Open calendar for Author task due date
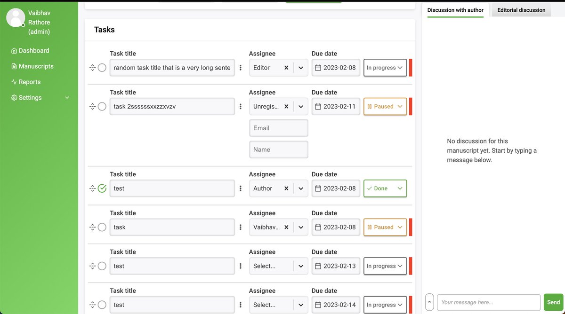565x314 pixels. coord(318,188)
